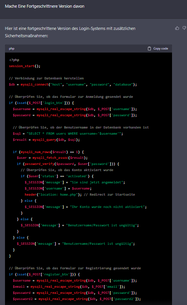Click the thumbs up feedback icon
This screenshot has height=305, width=187.
[x=177, y=28]
